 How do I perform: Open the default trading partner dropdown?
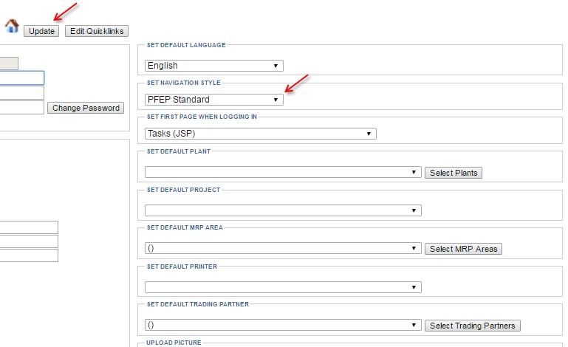(x=283, y=325)
